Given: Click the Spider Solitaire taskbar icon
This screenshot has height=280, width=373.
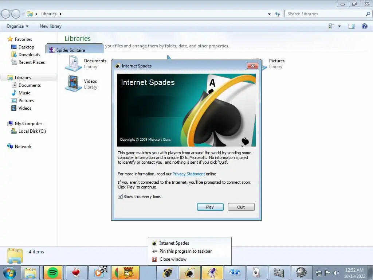Looking at the screenshot, I should 212,273.
